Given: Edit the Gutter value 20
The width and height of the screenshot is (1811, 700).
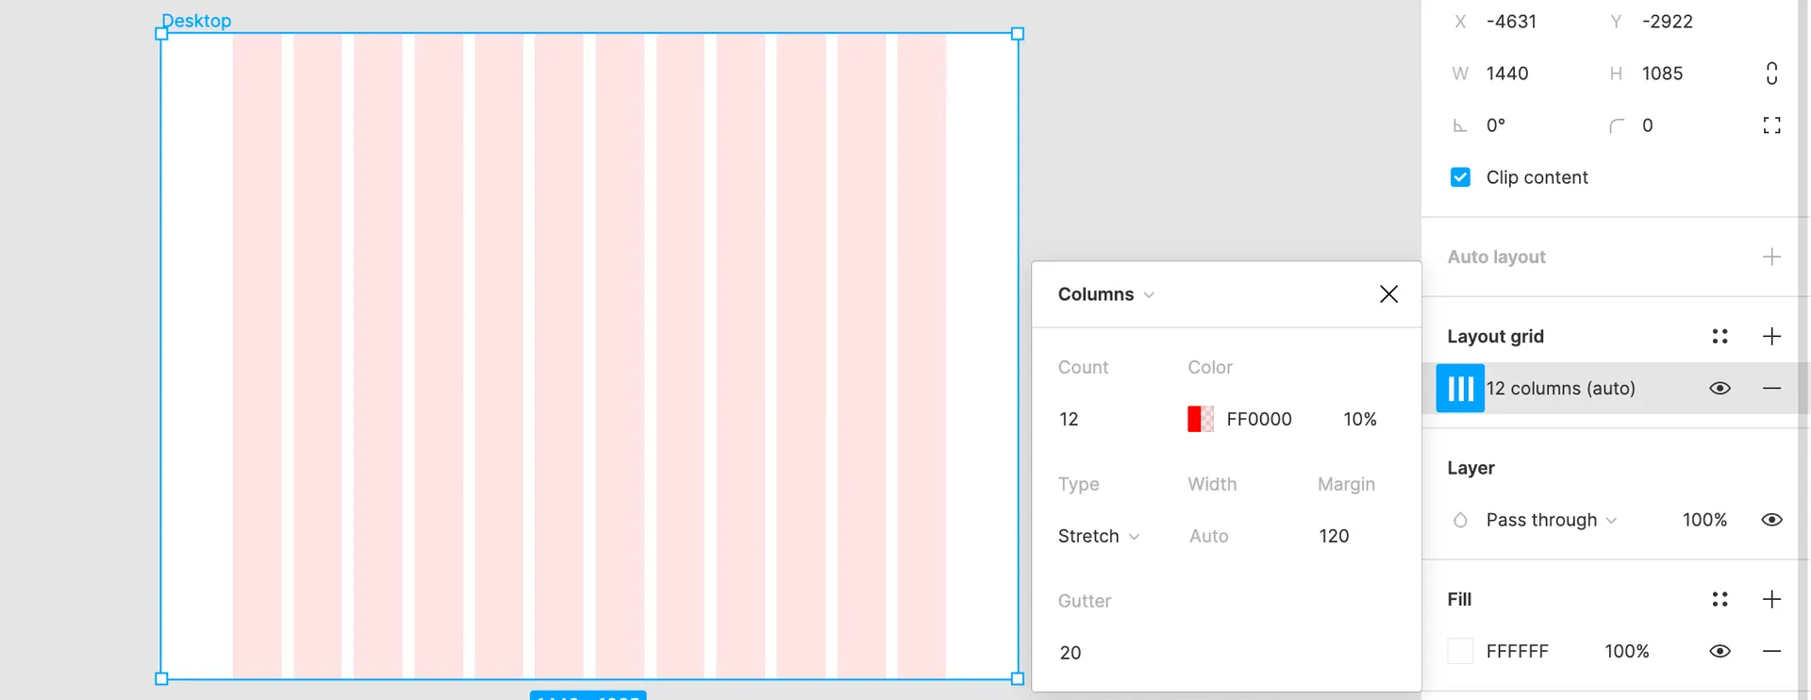Looking at the screenshot, I should 1071,653.
